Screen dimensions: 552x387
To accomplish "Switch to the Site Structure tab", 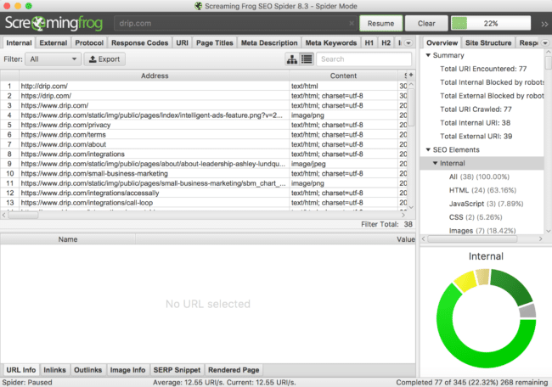I will [x=488, y=43].
